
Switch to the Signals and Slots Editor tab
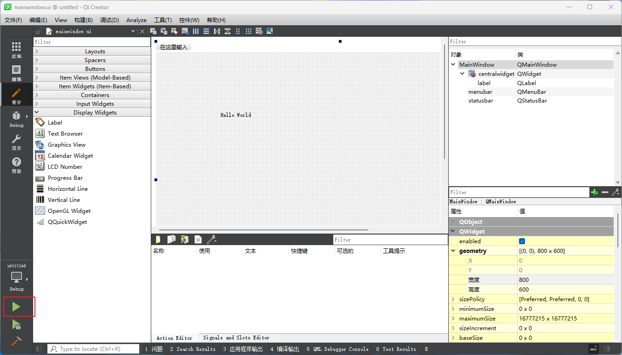(x=236, y=338)
